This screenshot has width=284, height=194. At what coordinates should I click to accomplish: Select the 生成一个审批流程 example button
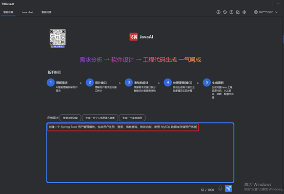[132, 118]
